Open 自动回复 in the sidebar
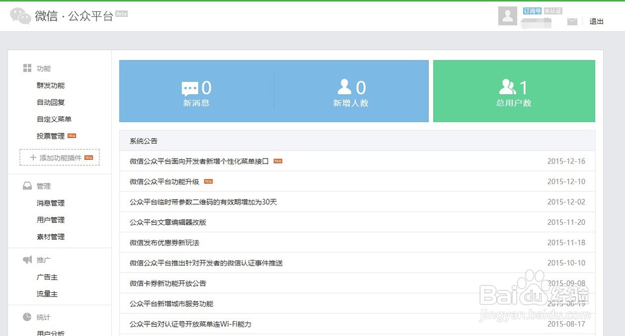 coord(51,102)
